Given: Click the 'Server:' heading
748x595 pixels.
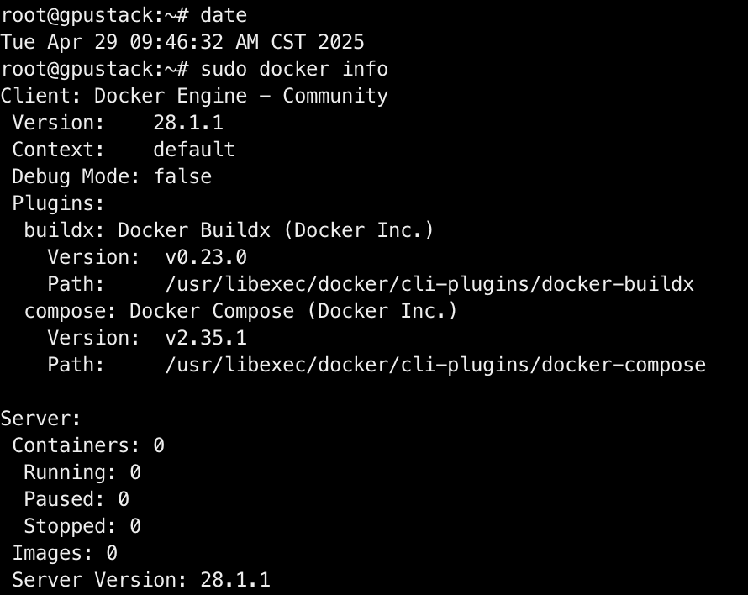Looking at the screenshot, I should coord(41,419).
